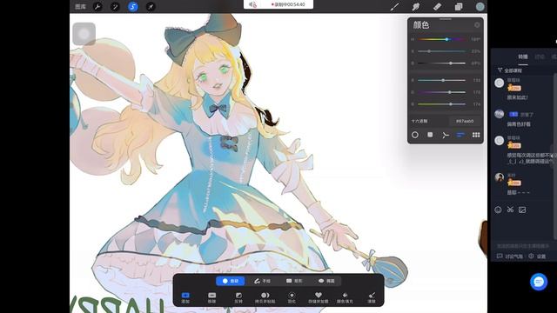Switch to first chat tab in side panel
This screenshot has height=313, width=557.
tap(523, 57)
